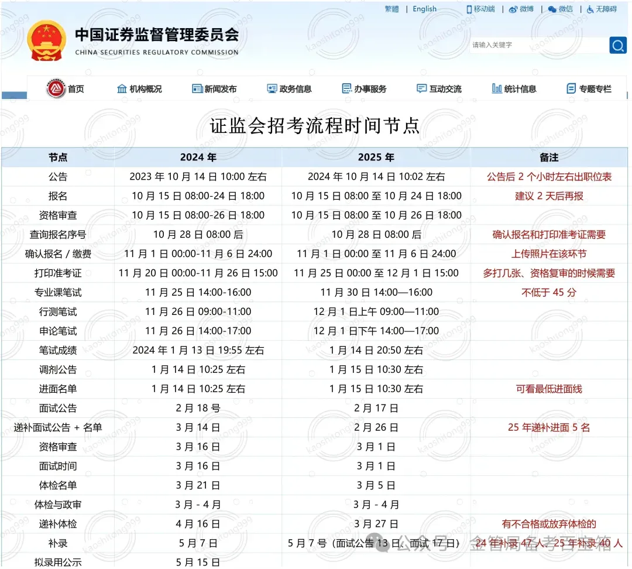Go to the 专题专栏 section
This screenshot has width=632, height=569.
pyautogui.click(x=595, y=89)
